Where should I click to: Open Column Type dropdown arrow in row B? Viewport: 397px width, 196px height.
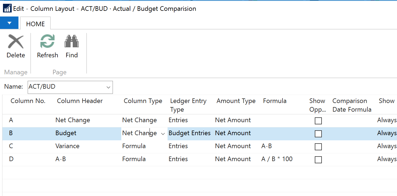pyautogui.click(x=163, y=134)
